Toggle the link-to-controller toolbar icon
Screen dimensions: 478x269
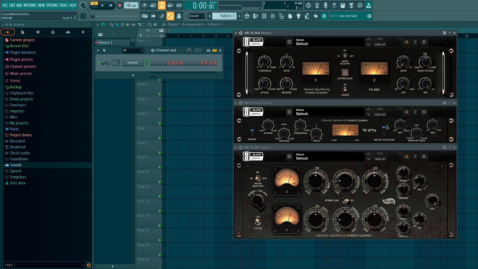pos(170,16)
